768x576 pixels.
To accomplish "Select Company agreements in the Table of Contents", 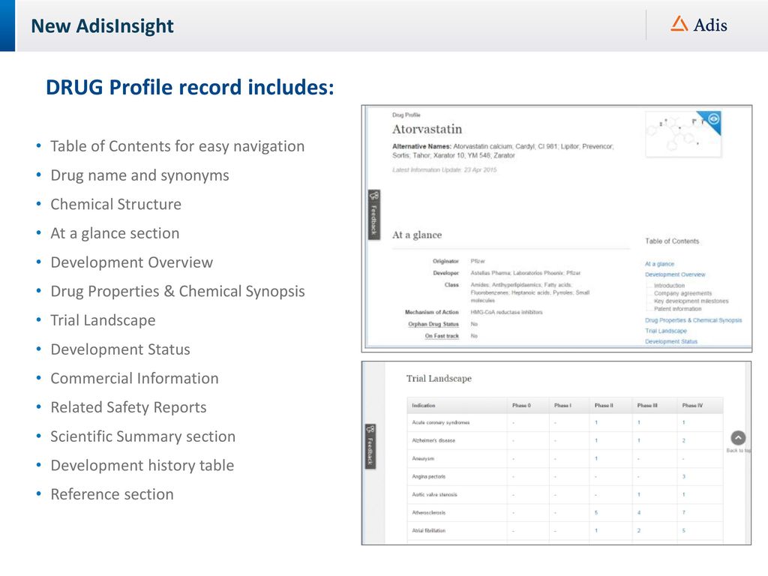I will (x=682, y=293).
